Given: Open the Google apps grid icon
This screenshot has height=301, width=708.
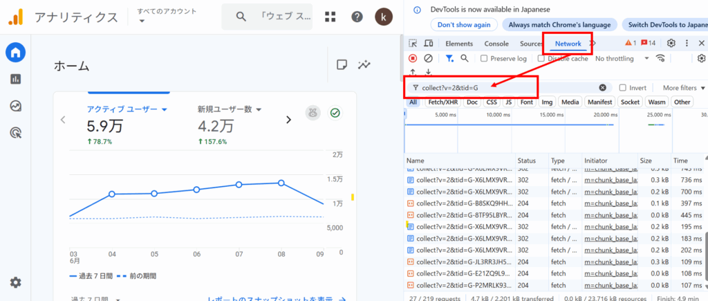Looking at the screenshot, I should (x=330, y=17).
